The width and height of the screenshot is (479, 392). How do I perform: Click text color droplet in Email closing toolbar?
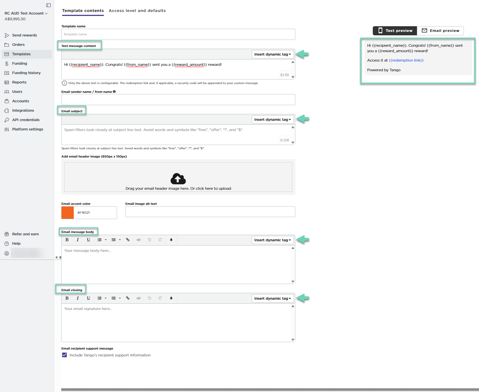tap(171, 298)
